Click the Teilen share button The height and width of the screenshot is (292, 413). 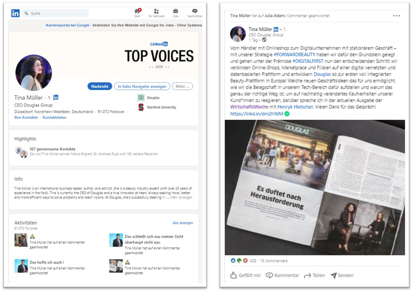314,275
